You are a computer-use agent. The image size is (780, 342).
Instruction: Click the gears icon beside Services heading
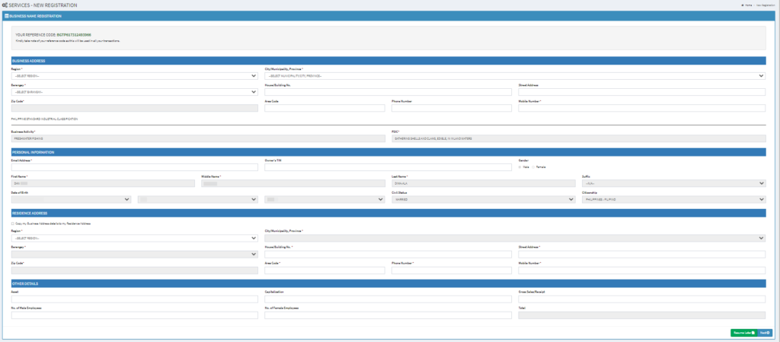coord(5,5)
